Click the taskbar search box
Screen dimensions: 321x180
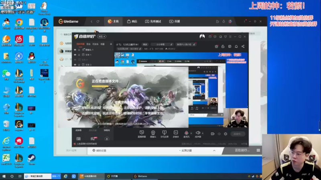[38, 176]
